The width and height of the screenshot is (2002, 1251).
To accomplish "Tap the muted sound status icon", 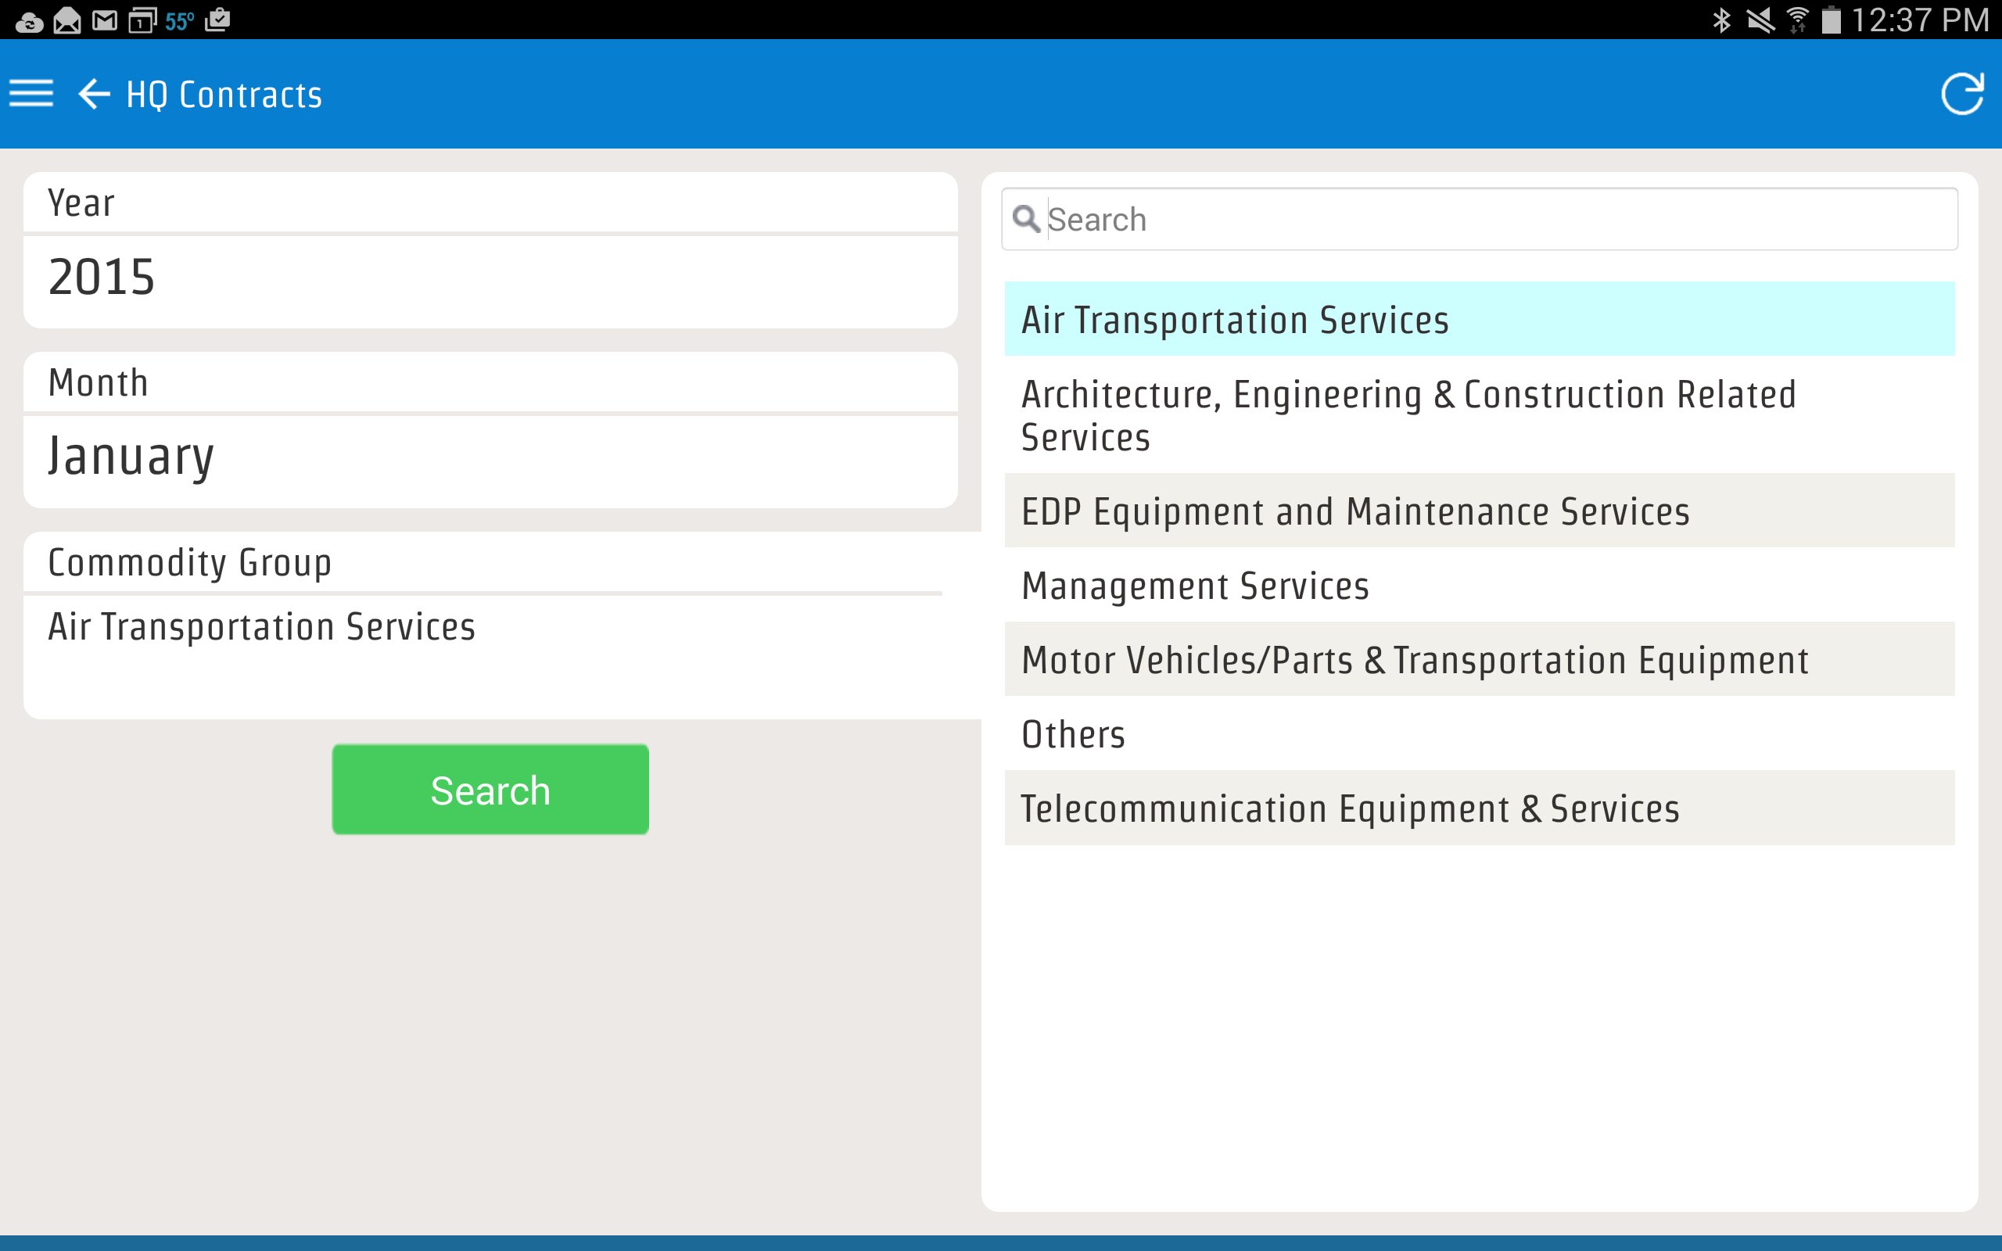I will tap(1760, 20).
